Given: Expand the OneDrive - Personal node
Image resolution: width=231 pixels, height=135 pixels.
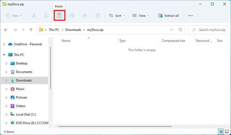Looking at the screenshot, I should [x=4, y=44].
